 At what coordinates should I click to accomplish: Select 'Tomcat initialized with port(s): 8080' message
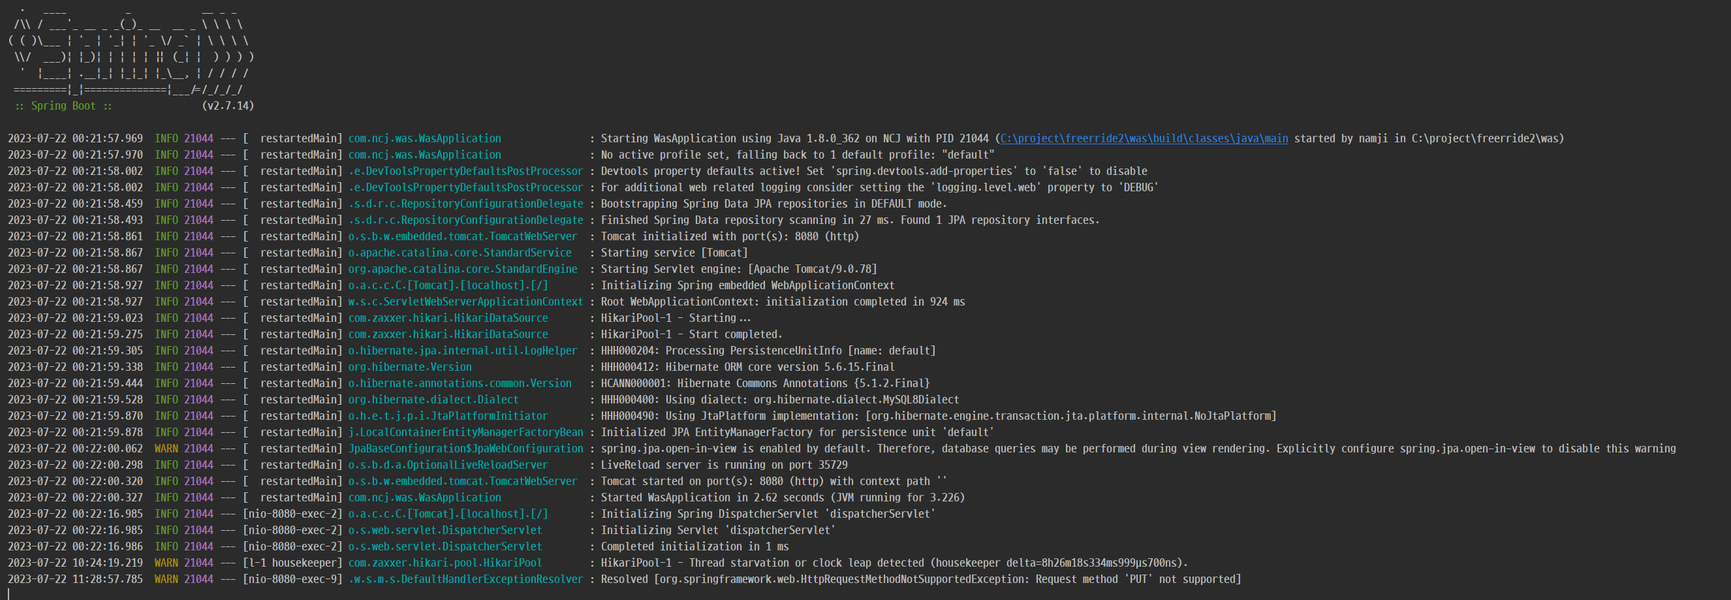[x=730, y=236]
